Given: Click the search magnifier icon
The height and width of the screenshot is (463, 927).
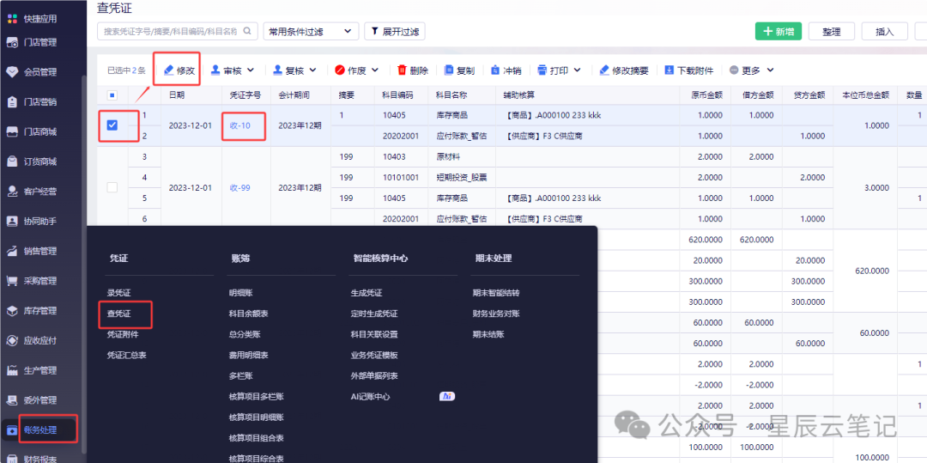Looking at the screenshot, I should coord(248,31).
